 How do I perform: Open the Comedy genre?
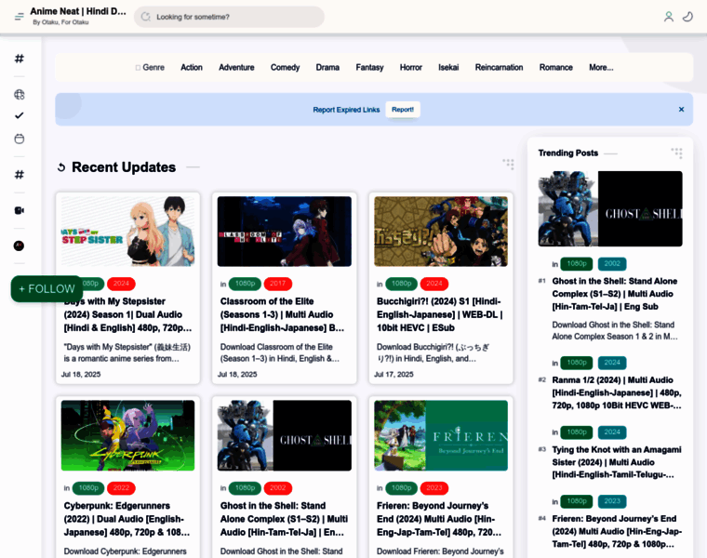[x=285, y=67]
